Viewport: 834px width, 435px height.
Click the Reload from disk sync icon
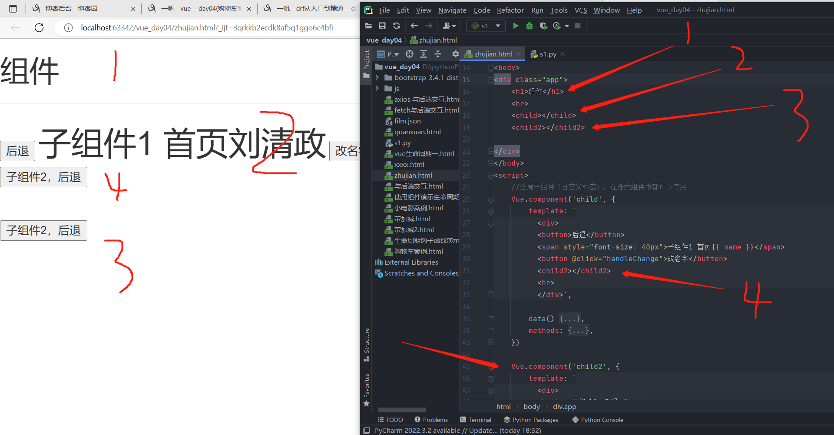[x=397, y=26]
